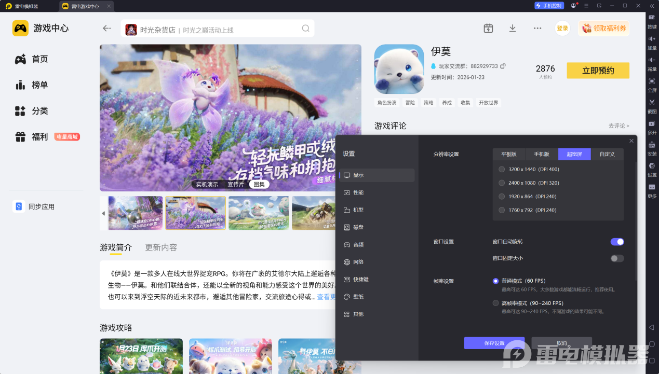The height and width of the screenshot is (374, 659).
Task: Disable the 窗口自动旋转 toggle
Action: coord(617,242)
